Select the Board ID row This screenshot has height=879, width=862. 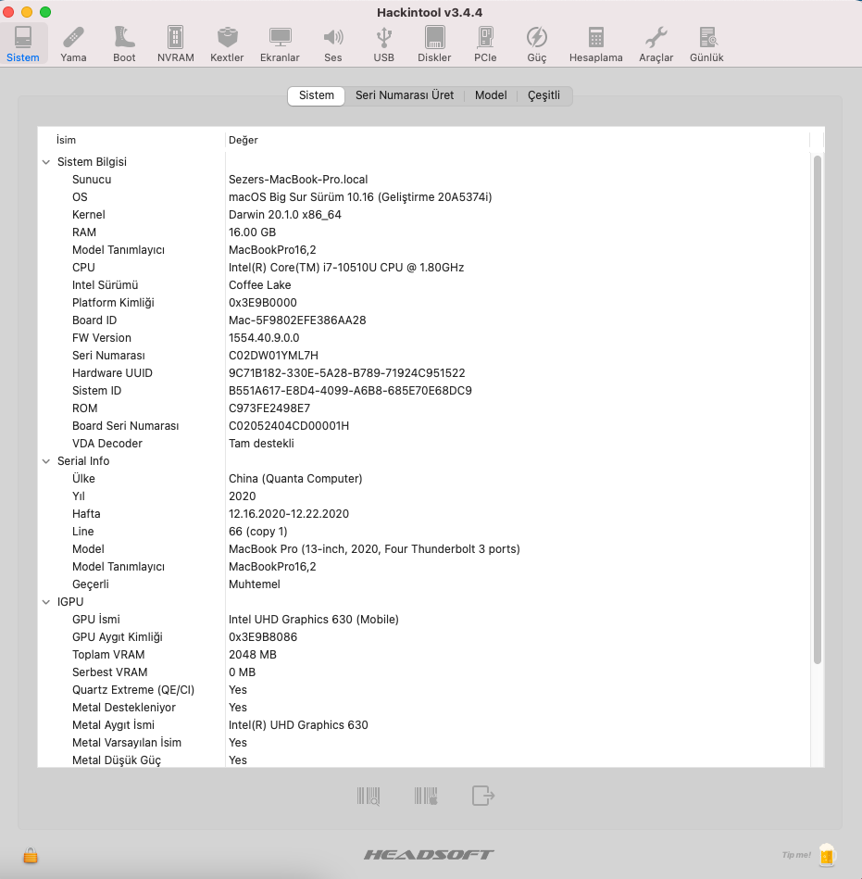click(x=424, y=320)
